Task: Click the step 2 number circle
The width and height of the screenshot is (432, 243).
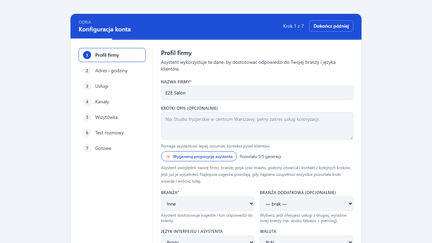Action: pos(87,71)
